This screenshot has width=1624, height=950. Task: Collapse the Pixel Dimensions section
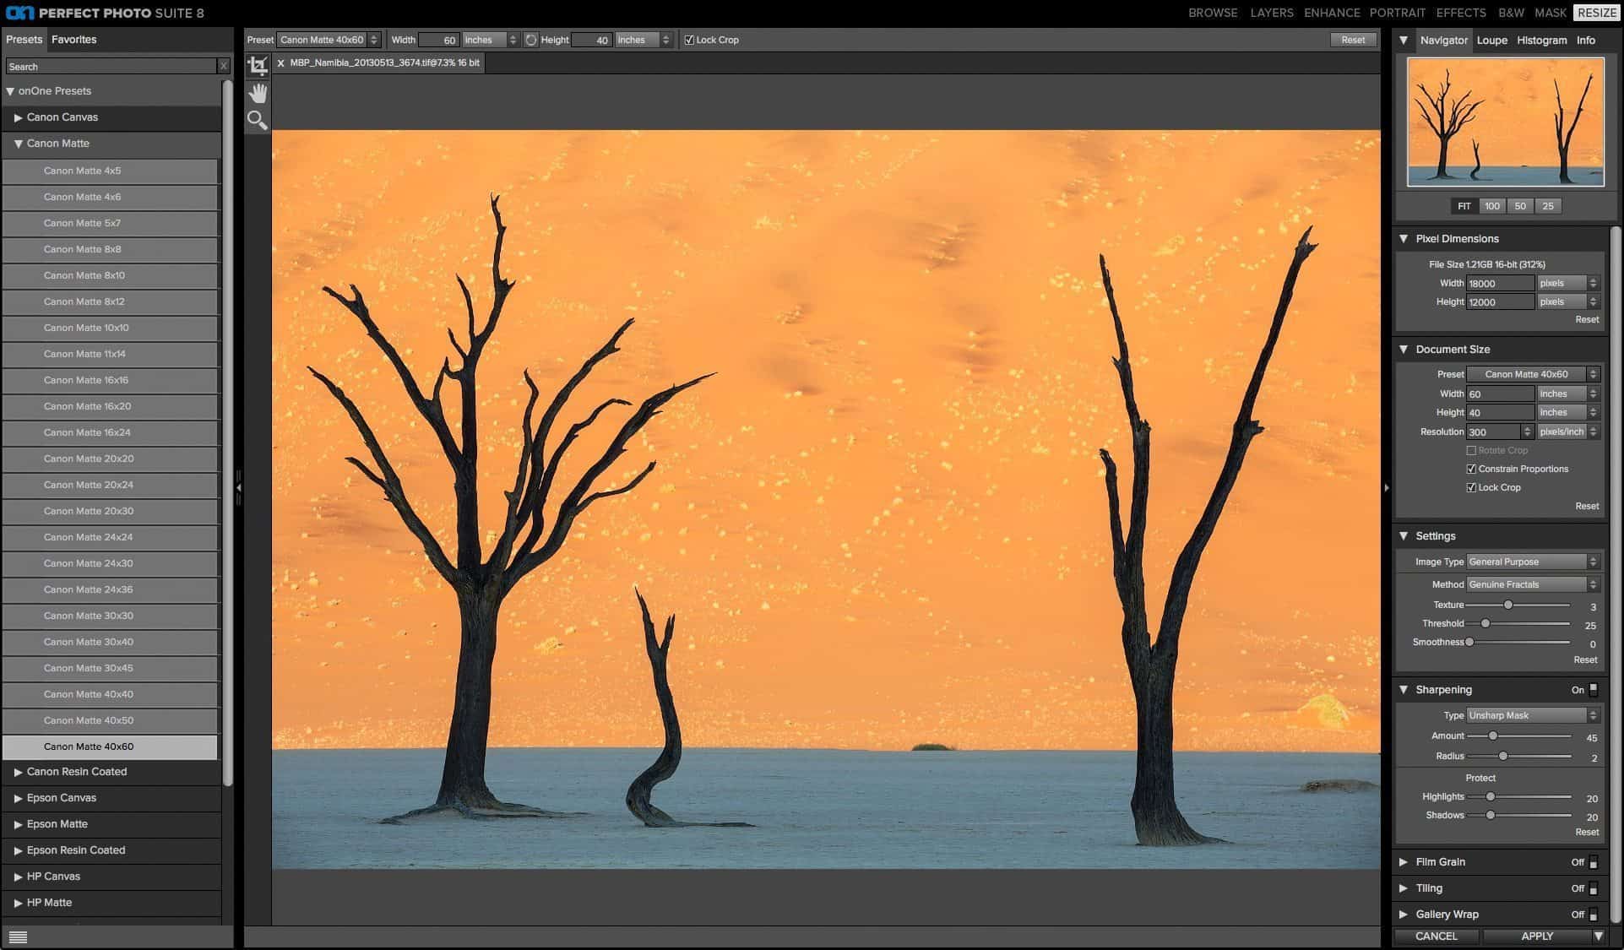pos(1404,239)
